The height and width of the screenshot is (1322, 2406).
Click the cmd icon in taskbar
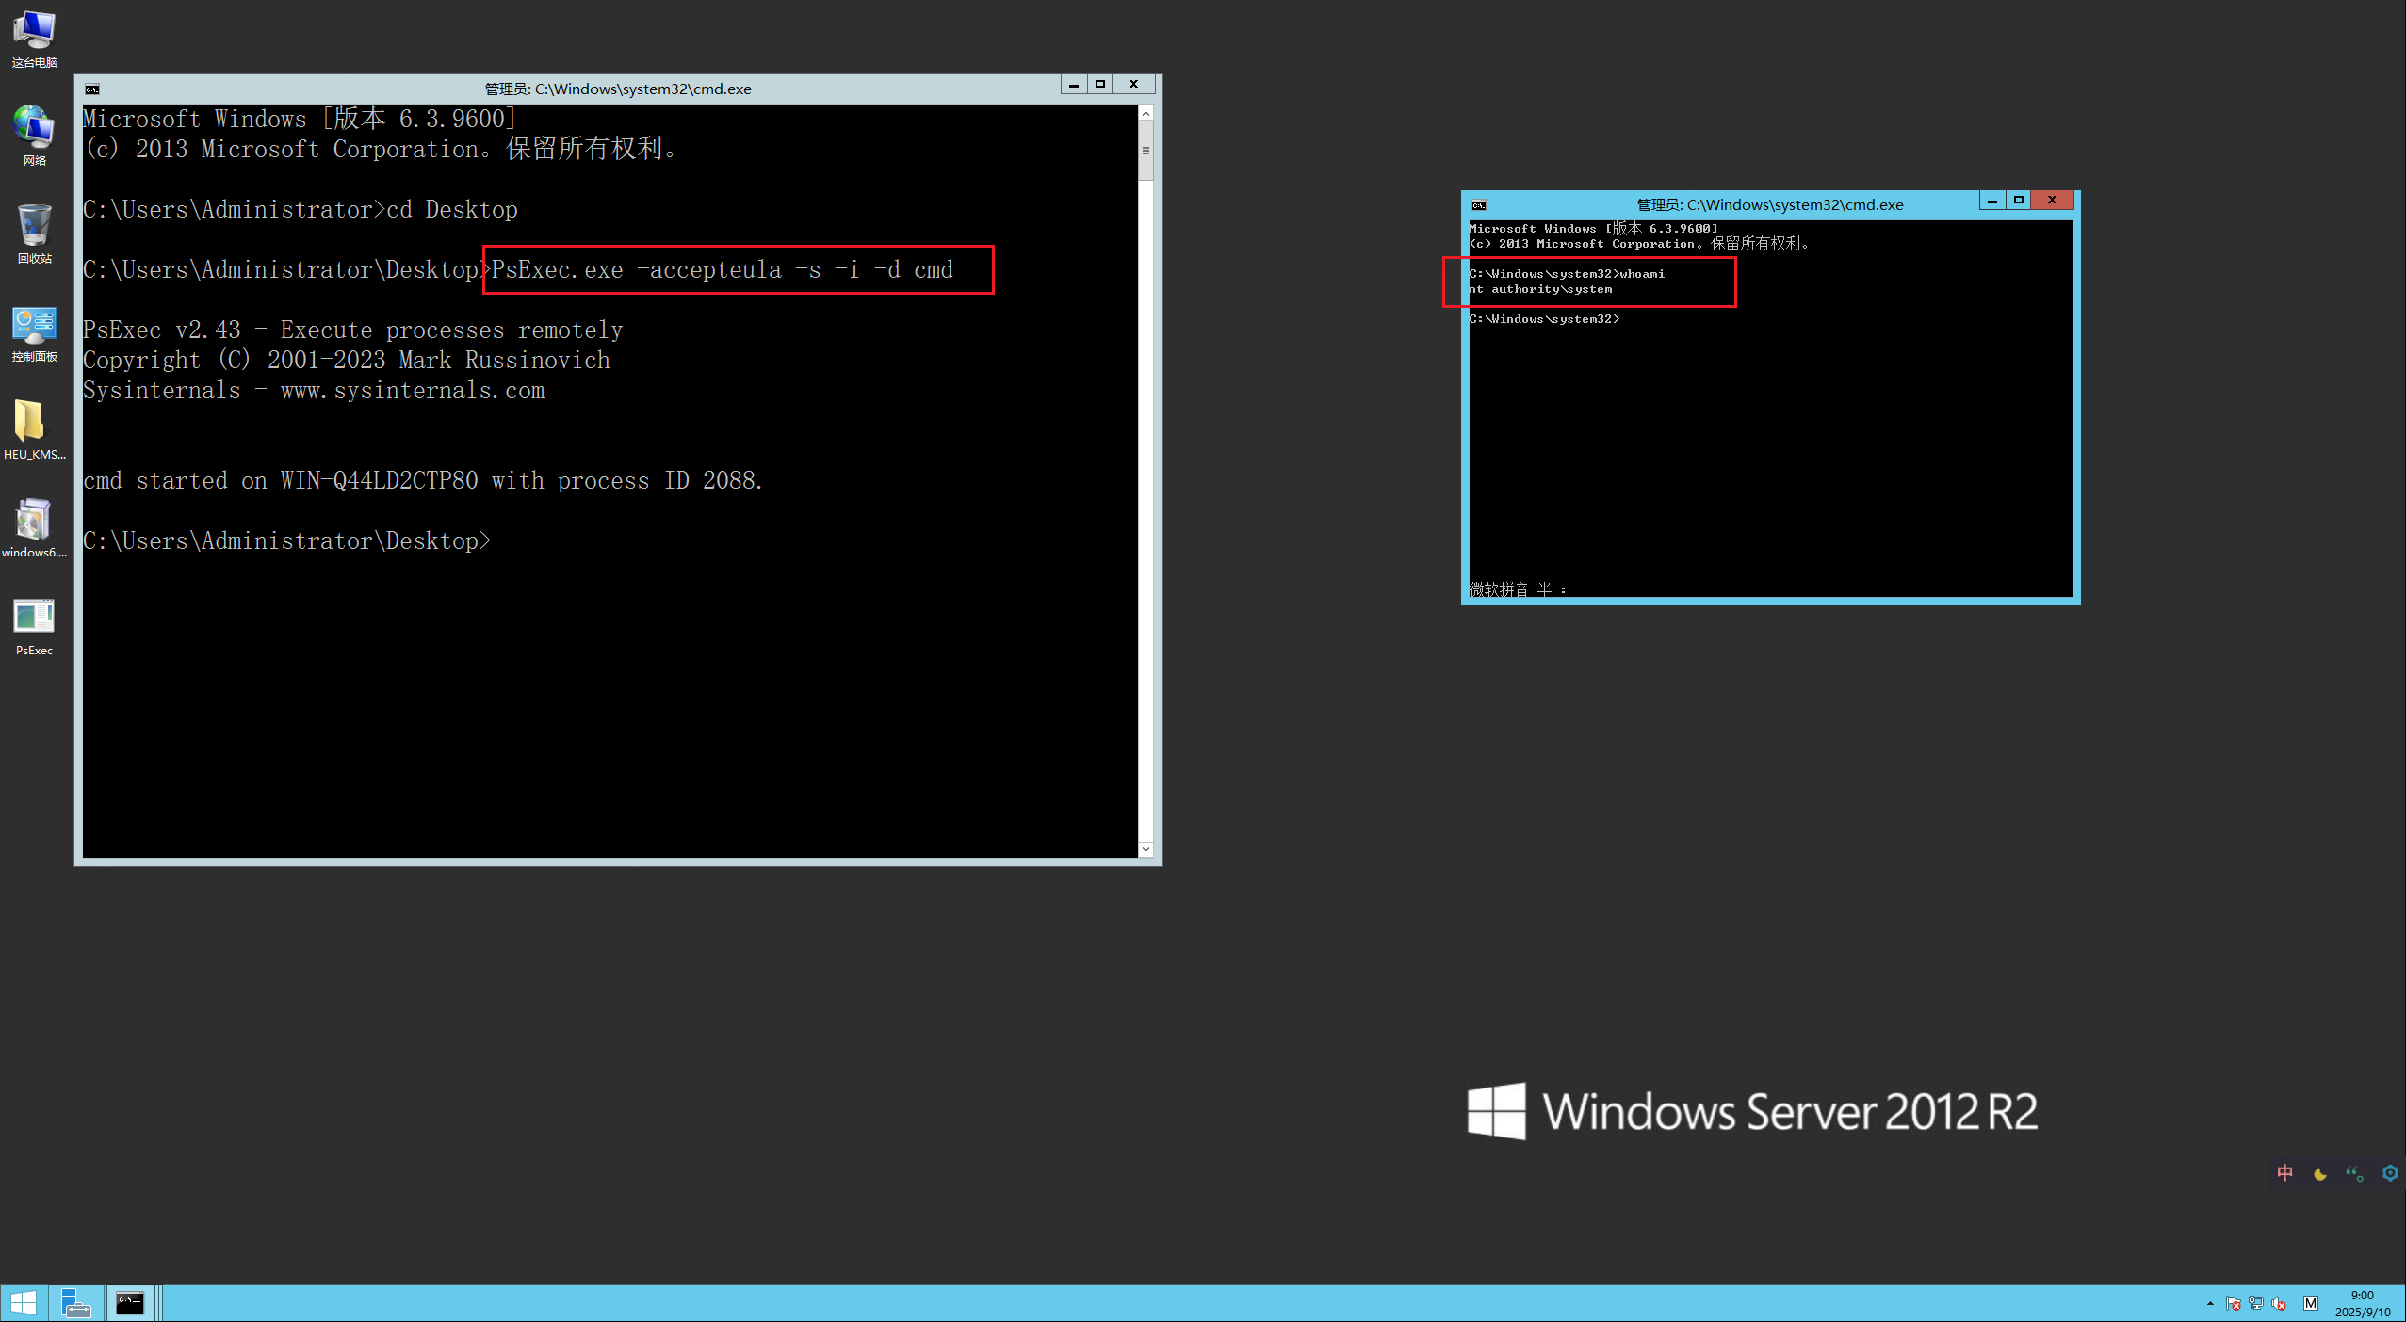pos(130,1303)
